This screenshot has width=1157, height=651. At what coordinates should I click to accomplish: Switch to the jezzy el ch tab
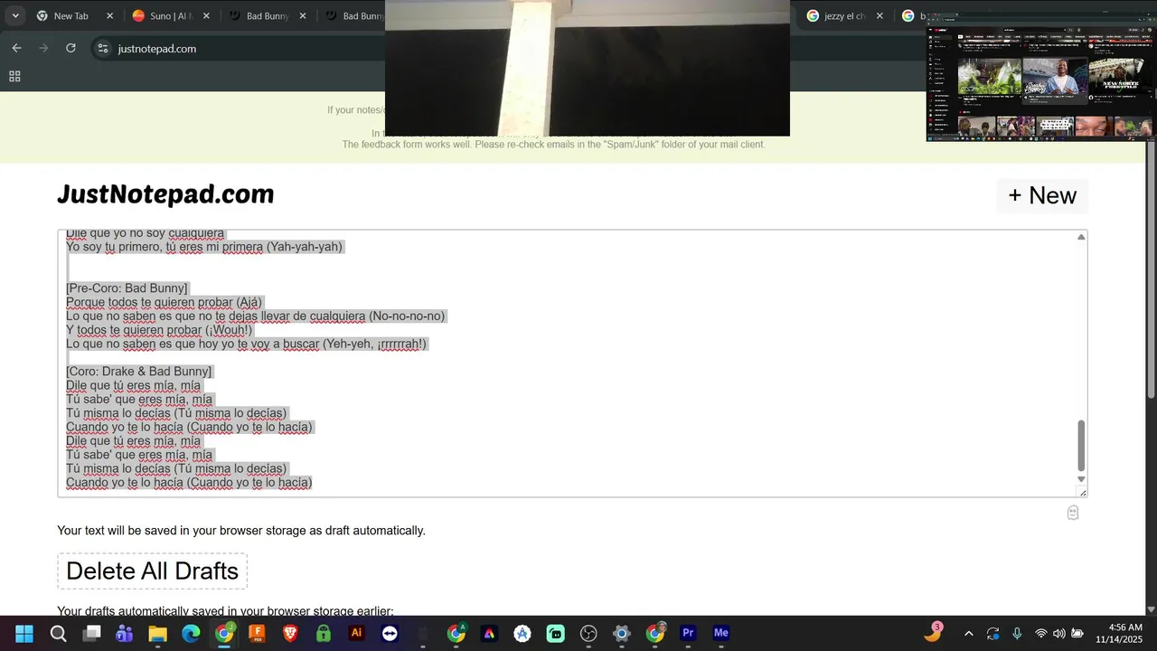click(844, 16)
